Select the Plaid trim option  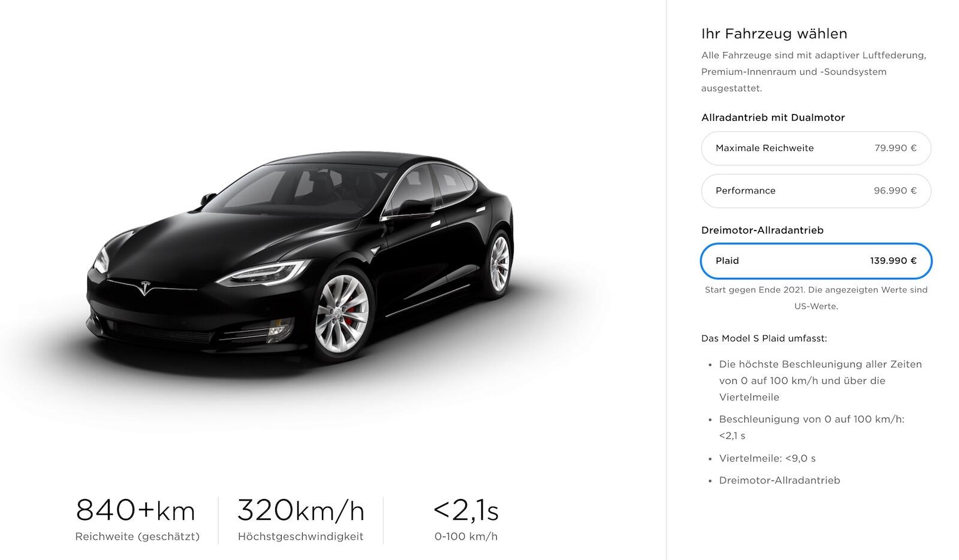click(816, 261)
